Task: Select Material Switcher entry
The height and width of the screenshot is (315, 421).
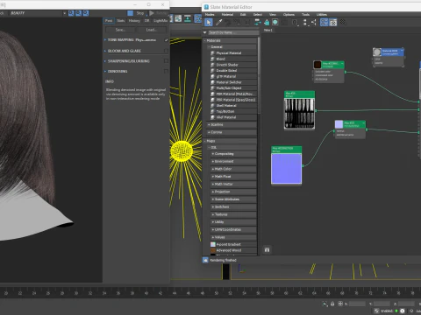Action: click(233, 82)
